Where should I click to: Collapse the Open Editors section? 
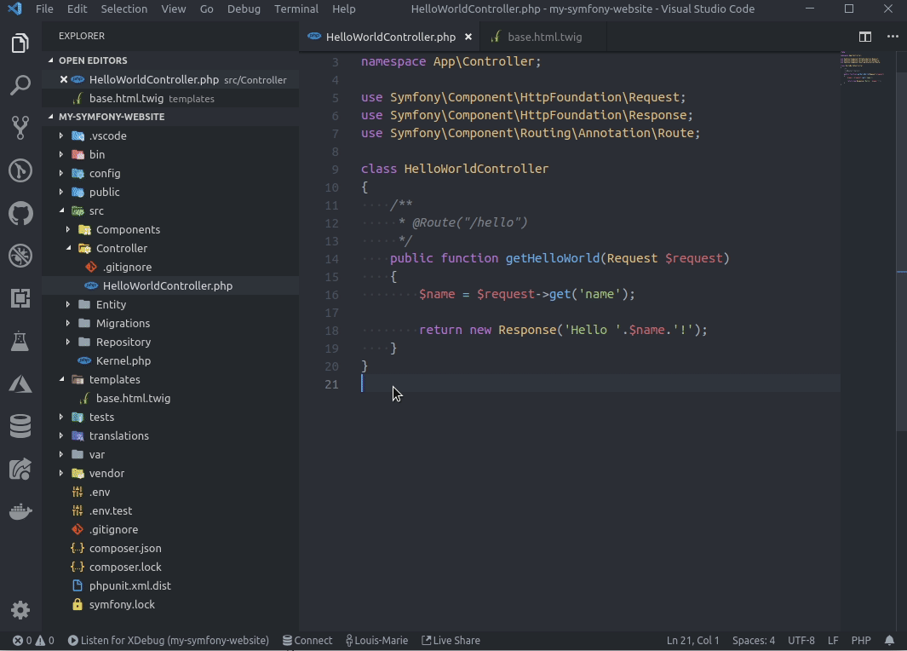[51, 60]
